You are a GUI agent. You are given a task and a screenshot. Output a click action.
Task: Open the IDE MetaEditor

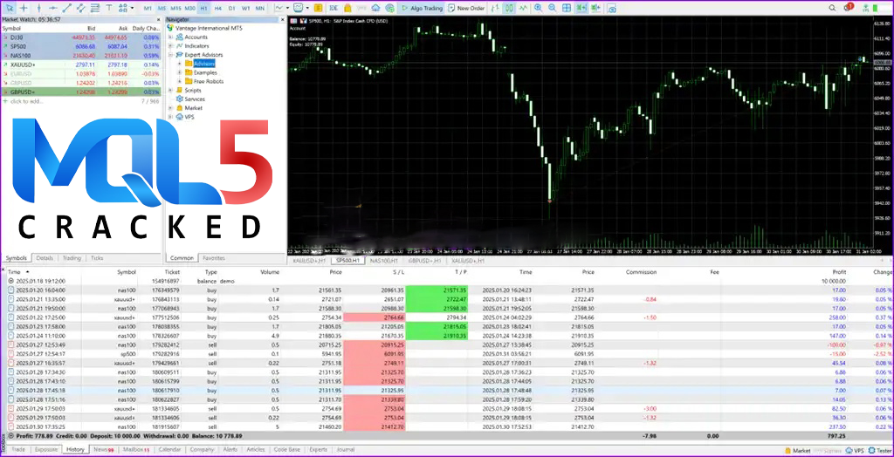click(x=333, y=8)
